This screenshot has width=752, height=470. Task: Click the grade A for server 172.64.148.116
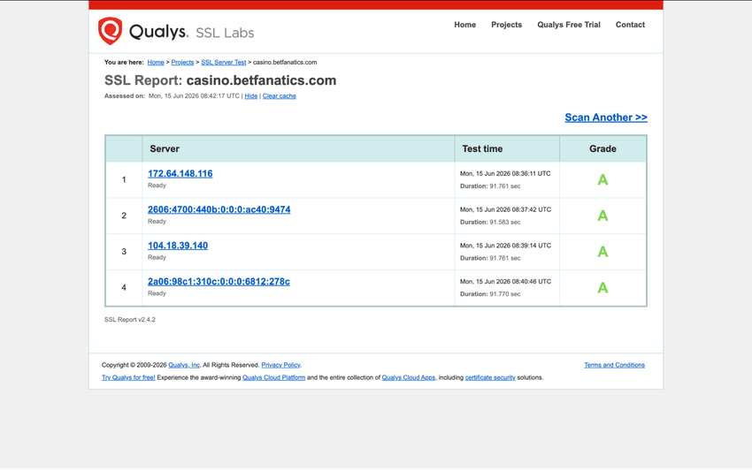pyautogui.click(x=602, y=179)
